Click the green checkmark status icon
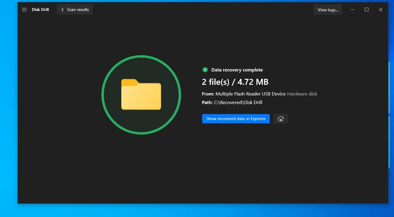Image resolution: width=394 pixels, height=217 pixels. pos(205,70)
